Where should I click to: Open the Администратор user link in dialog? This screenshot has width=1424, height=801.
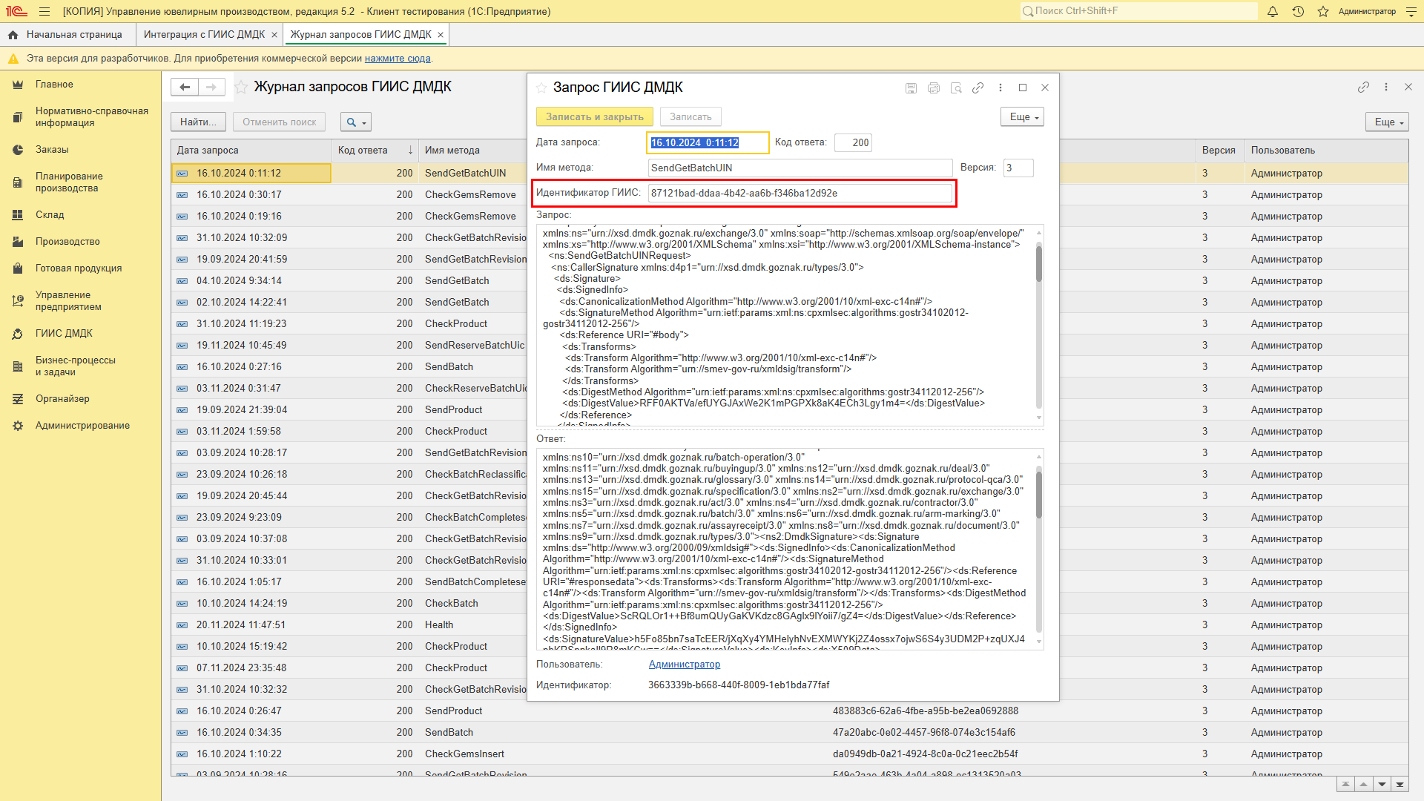[x=685, y=665]
